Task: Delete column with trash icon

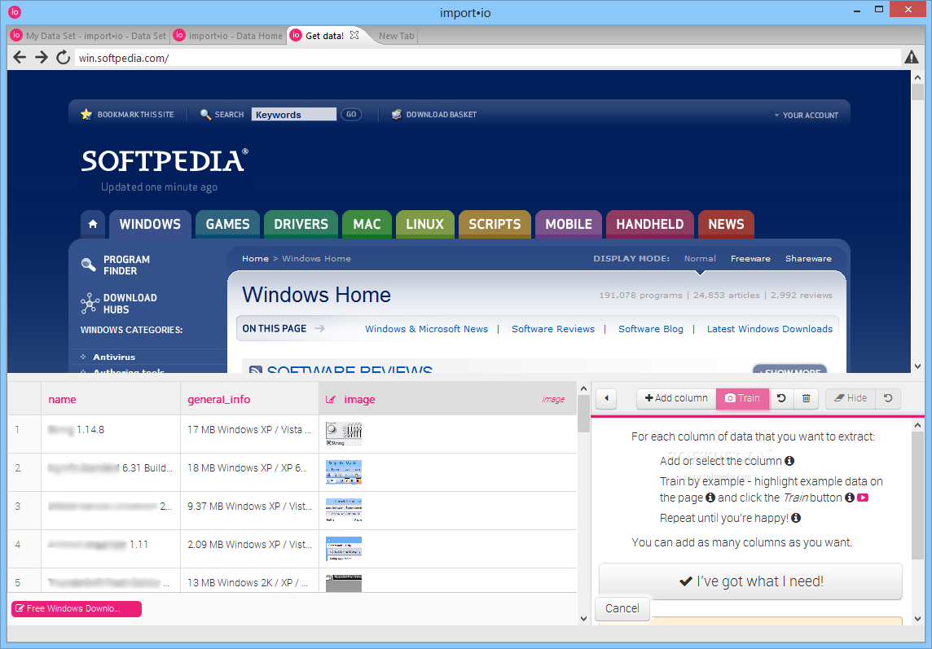Action: [x=806, y=398]
